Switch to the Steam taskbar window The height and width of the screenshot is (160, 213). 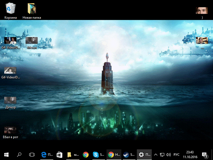129,155
